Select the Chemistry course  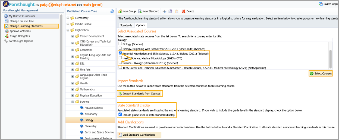tap(90, 126)
